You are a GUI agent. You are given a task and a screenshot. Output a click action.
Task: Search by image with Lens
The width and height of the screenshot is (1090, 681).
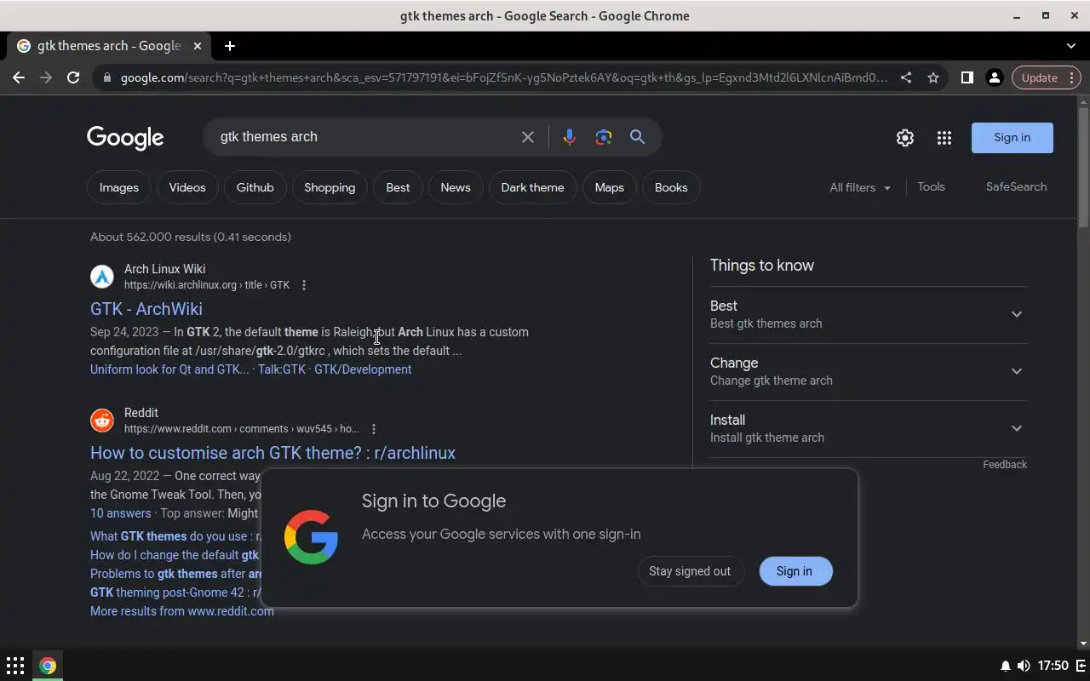(x=604, y=137)
